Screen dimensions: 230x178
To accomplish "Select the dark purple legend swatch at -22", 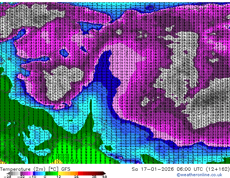I will click(21, 173).
